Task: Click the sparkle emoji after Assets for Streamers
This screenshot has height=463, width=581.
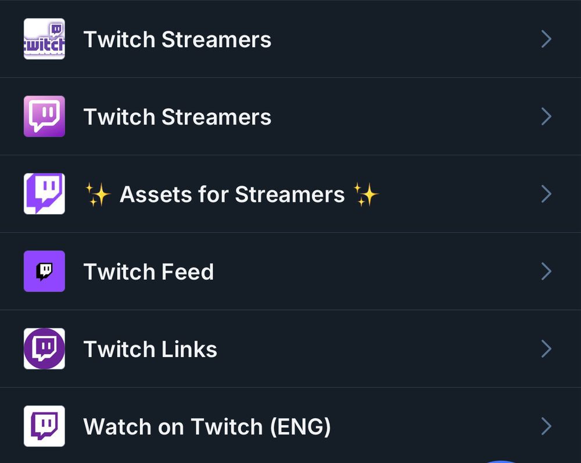Action: click(x=366, y=194)
